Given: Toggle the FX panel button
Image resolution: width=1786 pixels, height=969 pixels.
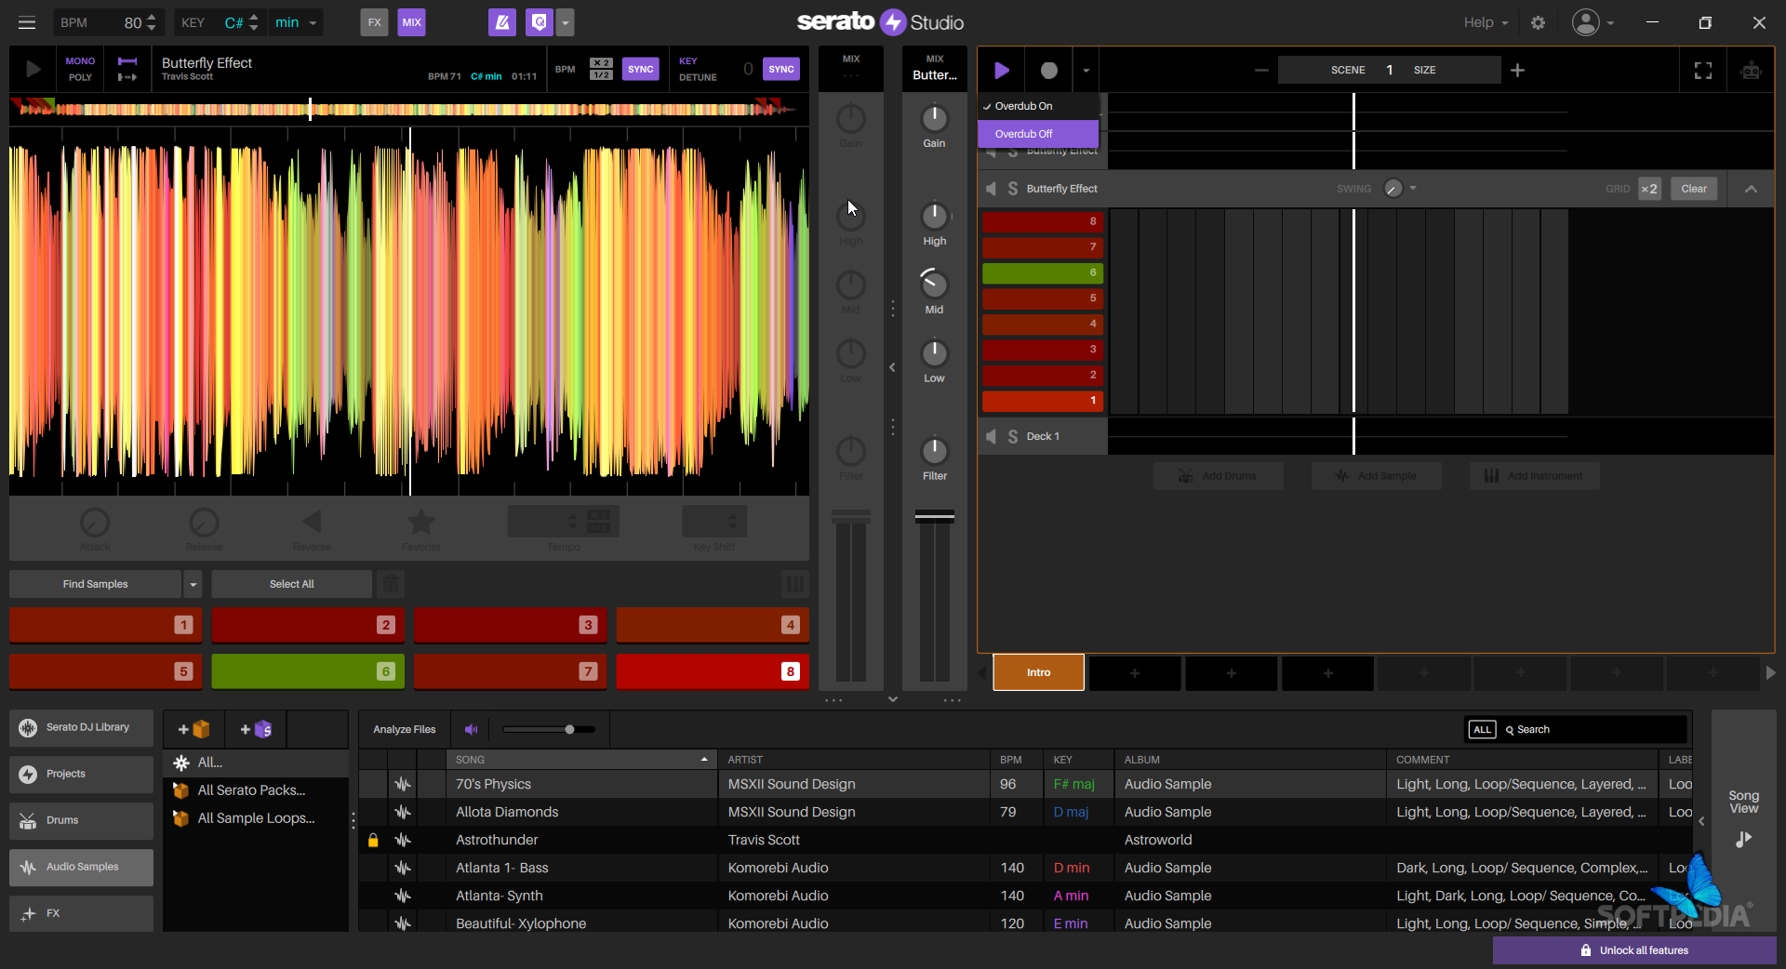Looking at the screenshot, I should (x=374, y=22).
